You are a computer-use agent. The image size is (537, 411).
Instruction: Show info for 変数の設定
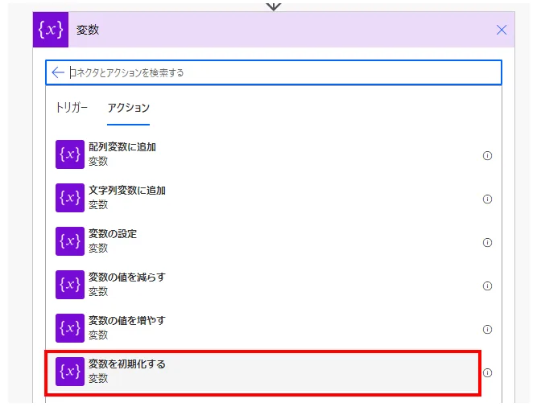click(487, 243)
